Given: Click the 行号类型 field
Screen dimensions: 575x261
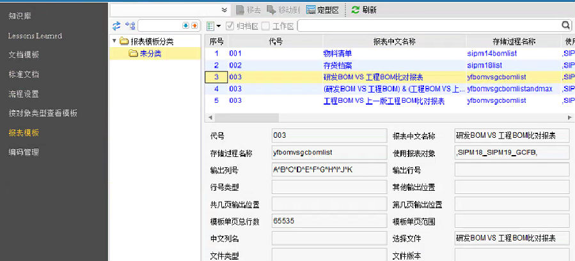Looking at the screenshot, I should (x=329, y=187).
